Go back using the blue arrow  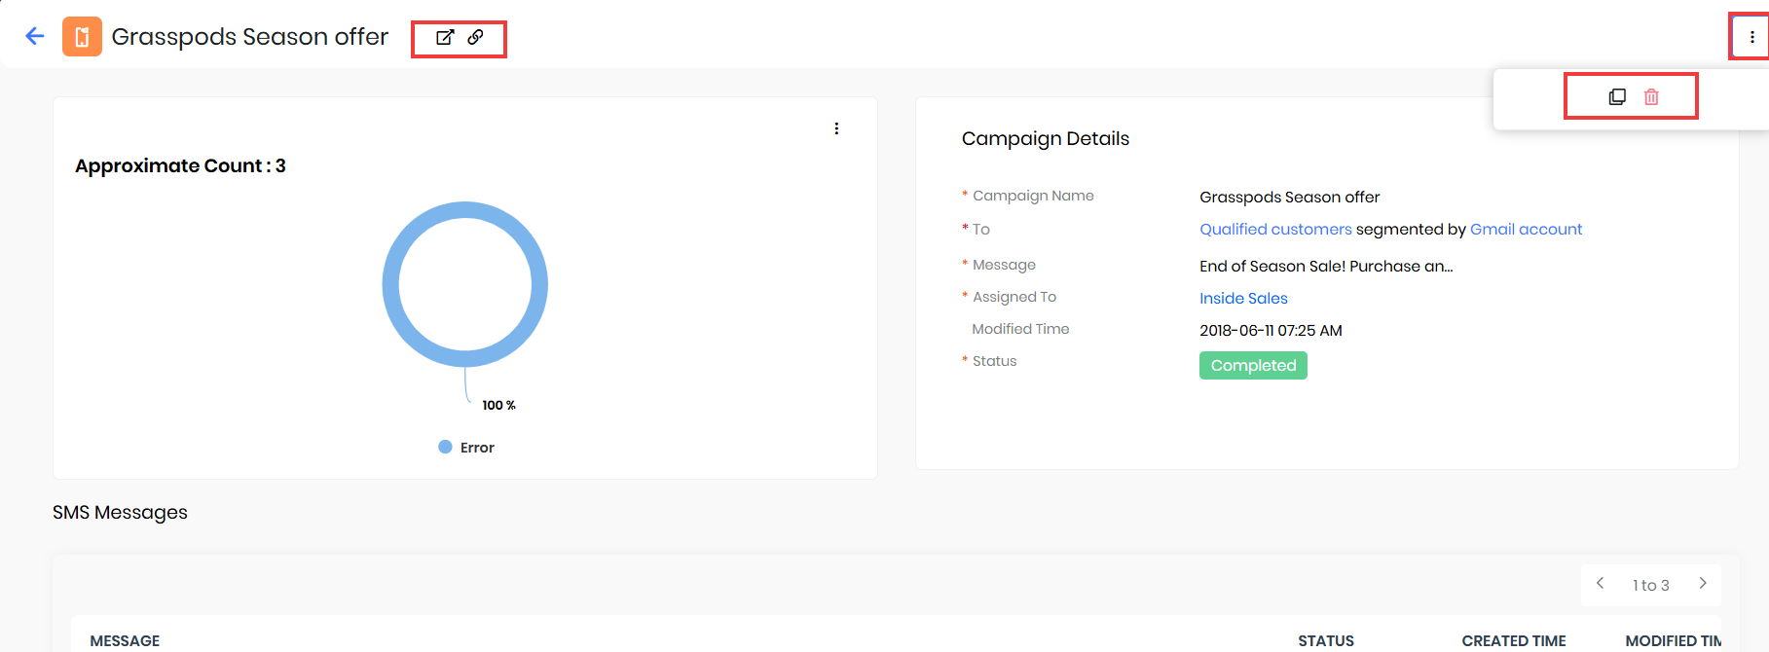(x=35, y=37)
